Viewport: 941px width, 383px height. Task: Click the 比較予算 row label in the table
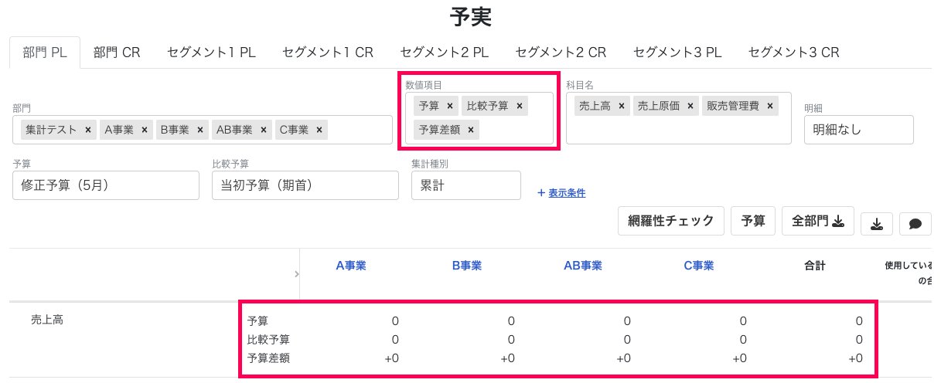(x=269, y=339)
